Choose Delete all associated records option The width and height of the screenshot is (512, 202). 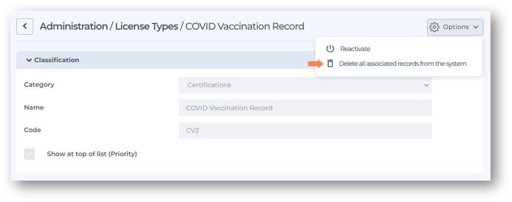[403, 64]
